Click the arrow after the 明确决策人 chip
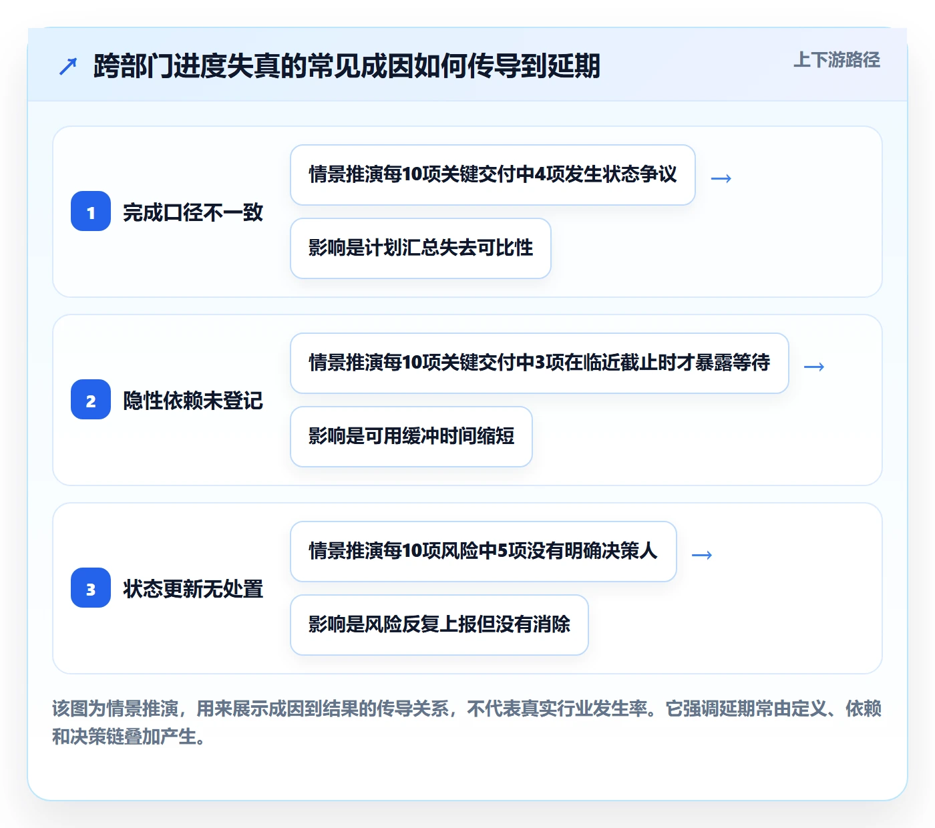This screenshot has height=828, width=935. coord(702,555)
